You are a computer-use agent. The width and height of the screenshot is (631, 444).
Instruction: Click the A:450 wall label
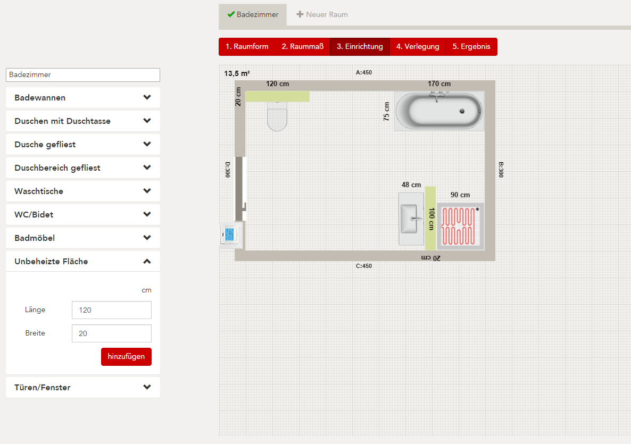[364, 72]
